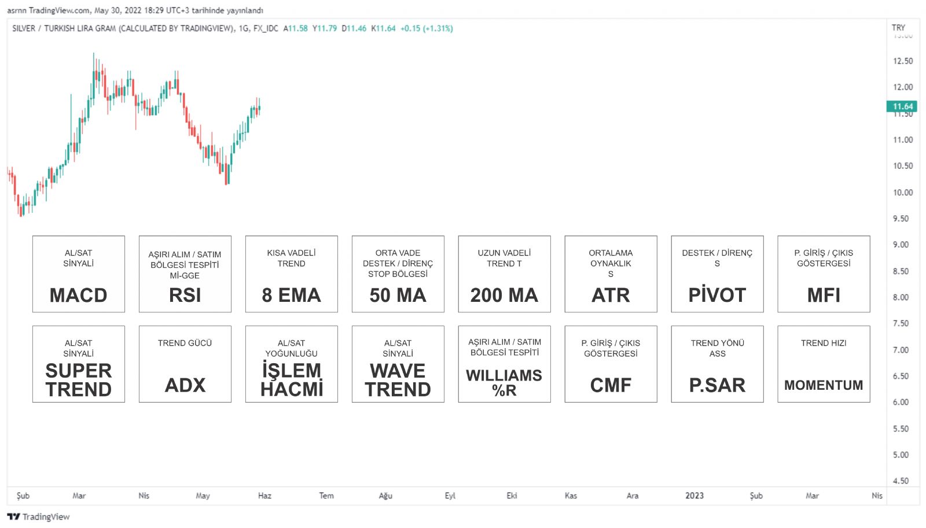The height and width of the screenshot is (528, 926).
Task: Click the ADX trend strength box
Action: (185, 364)
